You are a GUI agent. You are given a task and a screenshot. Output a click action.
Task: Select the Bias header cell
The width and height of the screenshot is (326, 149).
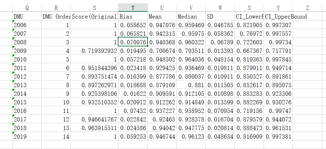(133, 17)
